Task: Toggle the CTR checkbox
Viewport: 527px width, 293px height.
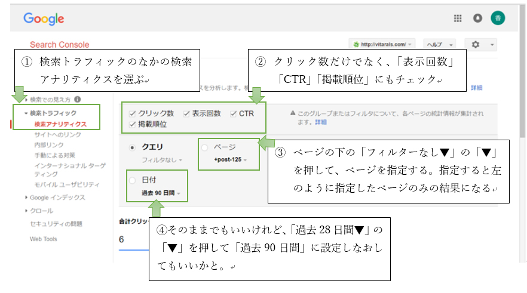Action: (x=233, y=114)
